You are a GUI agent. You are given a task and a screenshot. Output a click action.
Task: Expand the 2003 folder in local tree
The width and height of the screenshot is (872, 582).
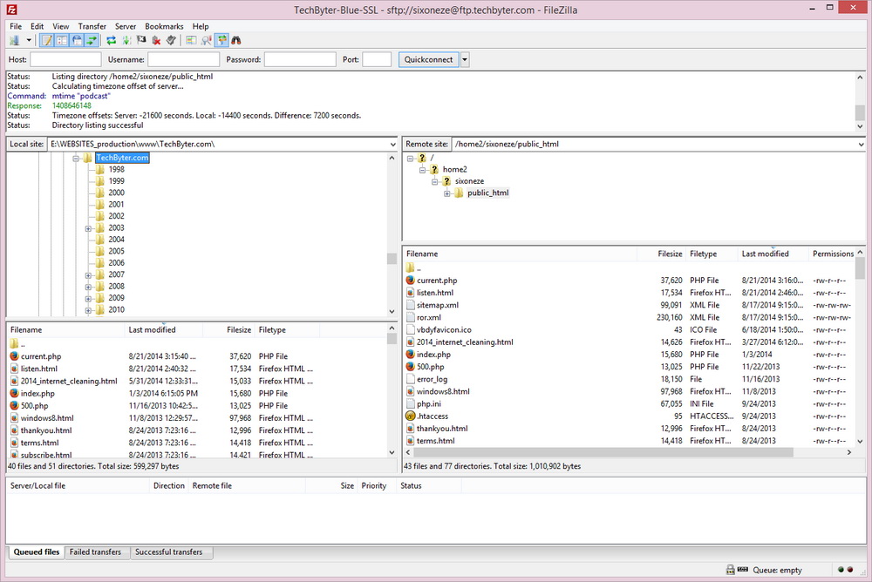pos(88,228)
